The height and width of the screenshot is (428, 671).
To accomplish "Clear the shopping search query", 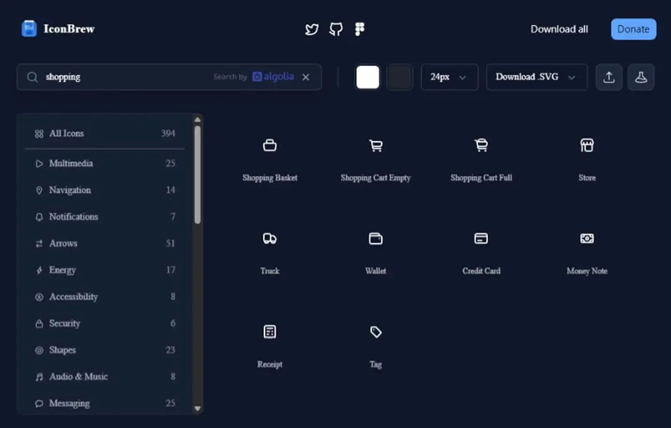I will coord(306,77).
